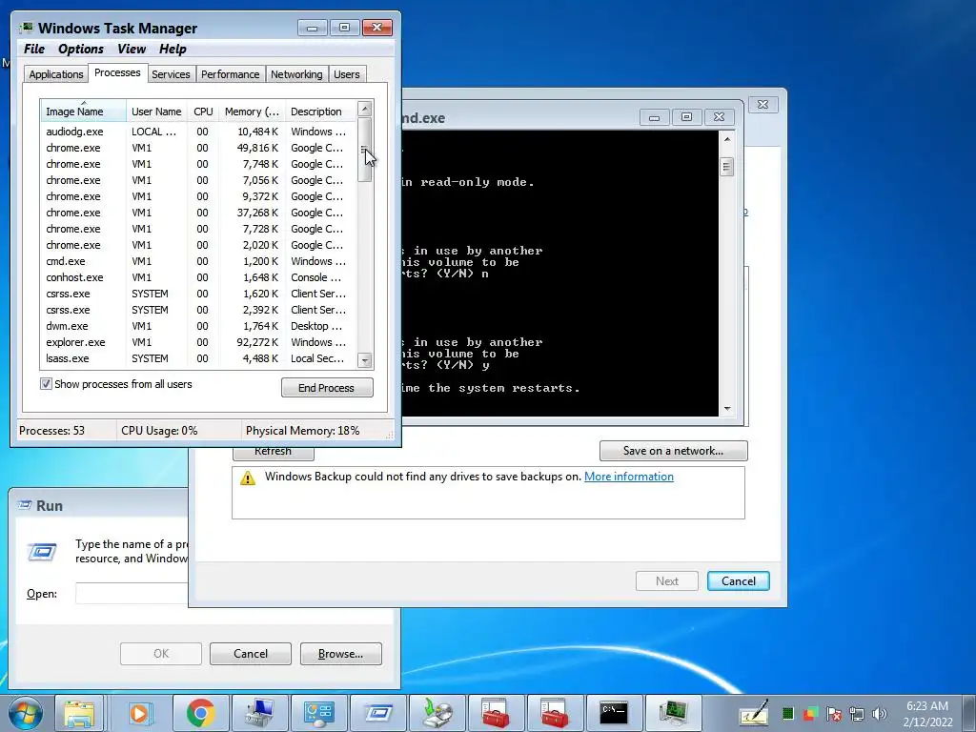Click the Refresh button in backup wizard

[x=273, y=451]
